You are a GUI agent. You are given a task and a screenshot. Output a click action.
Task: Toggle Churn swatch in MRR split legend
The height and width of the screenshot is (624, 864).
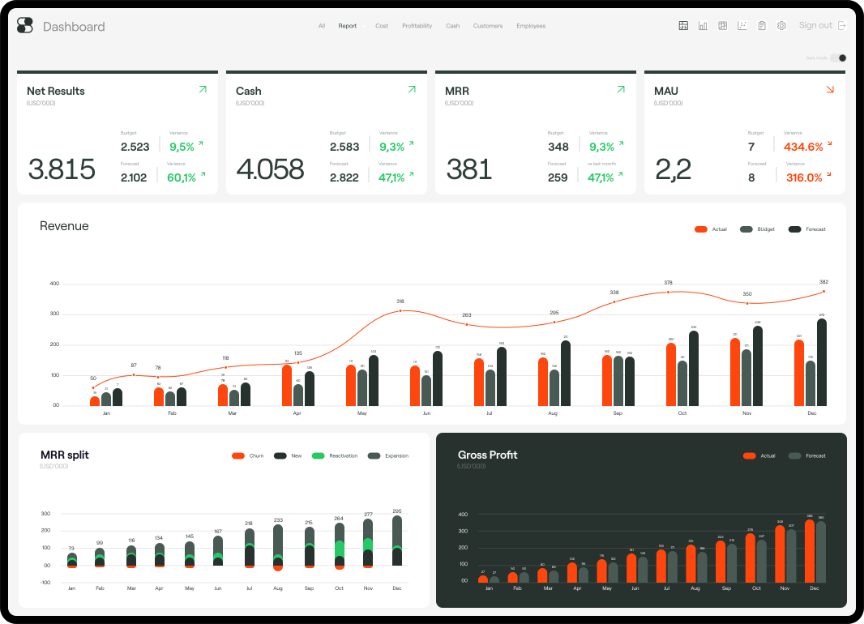coord(238,456)
